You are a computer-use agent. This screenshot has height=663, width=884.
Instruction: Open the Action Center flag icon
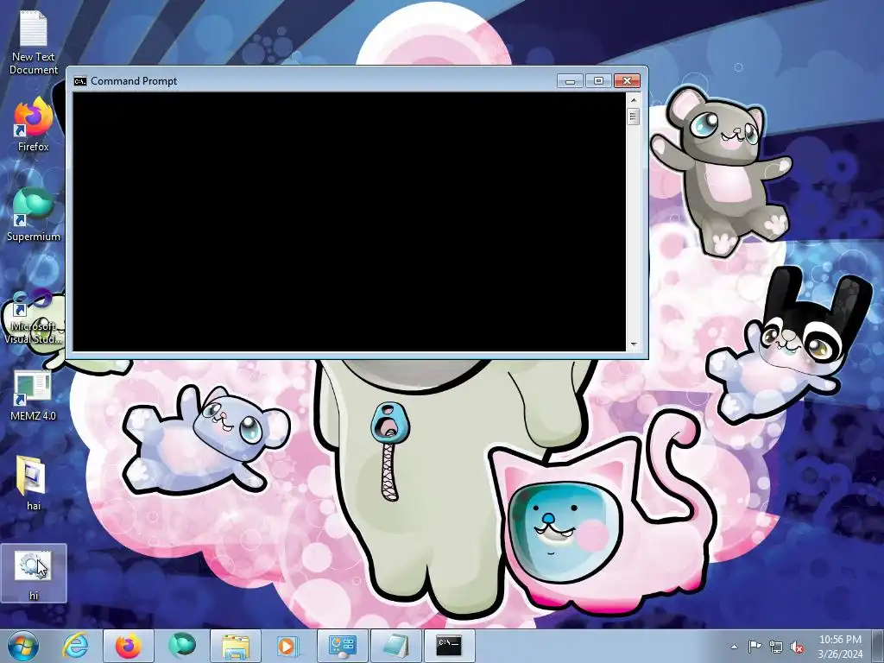point(755,647)
